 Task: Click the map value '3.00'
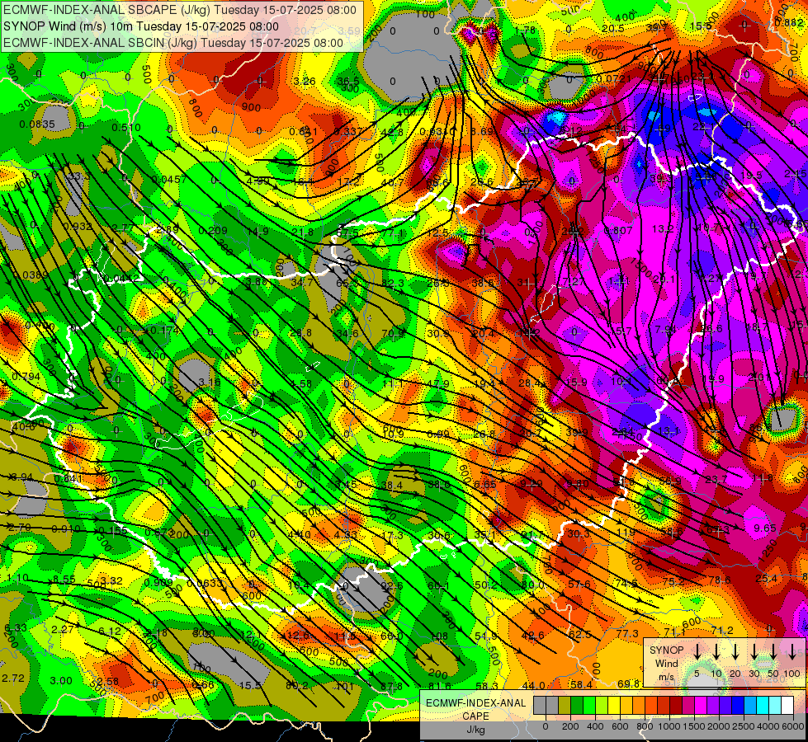pyautogui.click(x=61, y=681)
